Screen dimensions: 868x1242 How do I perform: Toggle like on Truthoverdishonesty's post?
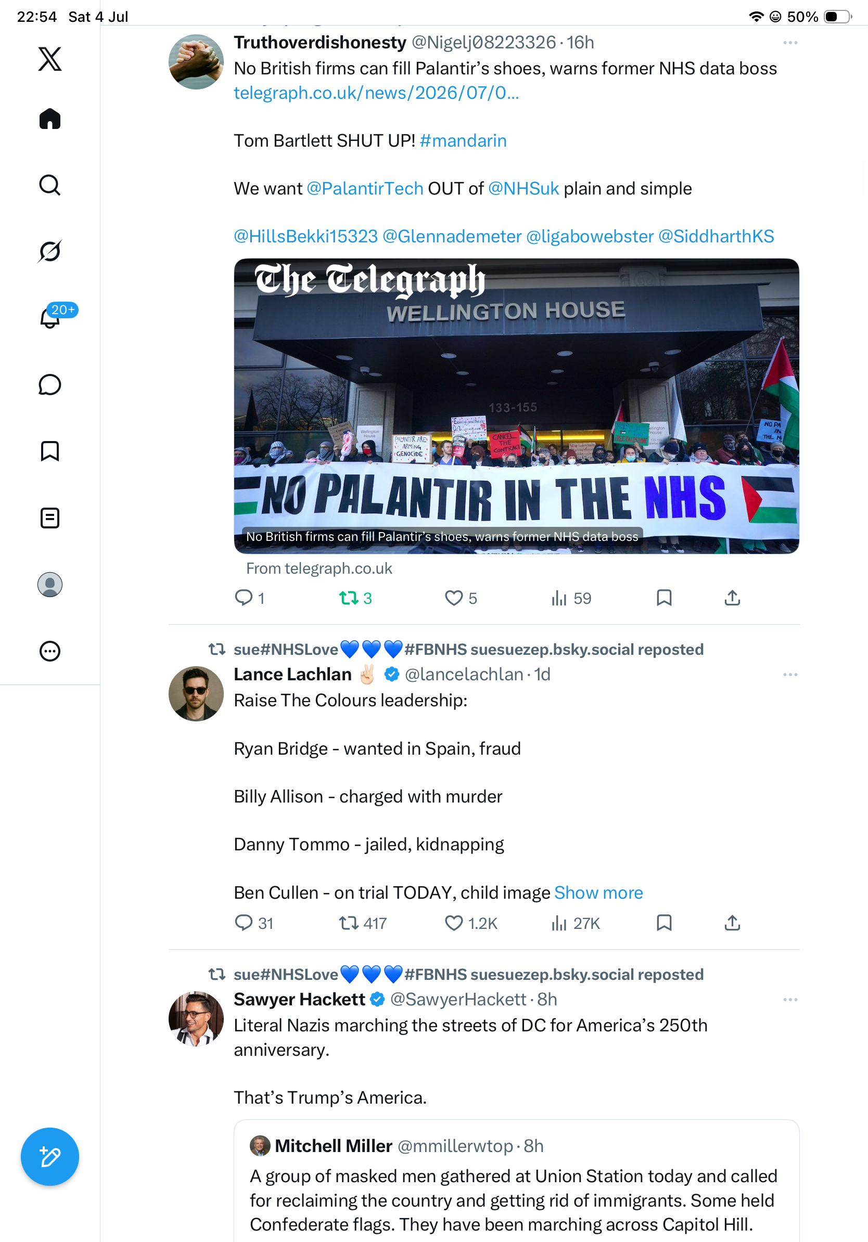coord(461,598)
